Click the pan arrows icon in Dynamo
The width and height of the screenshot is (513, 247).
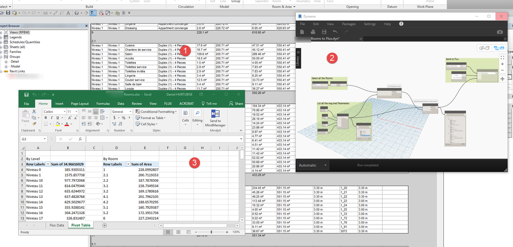tap(502, 78)
